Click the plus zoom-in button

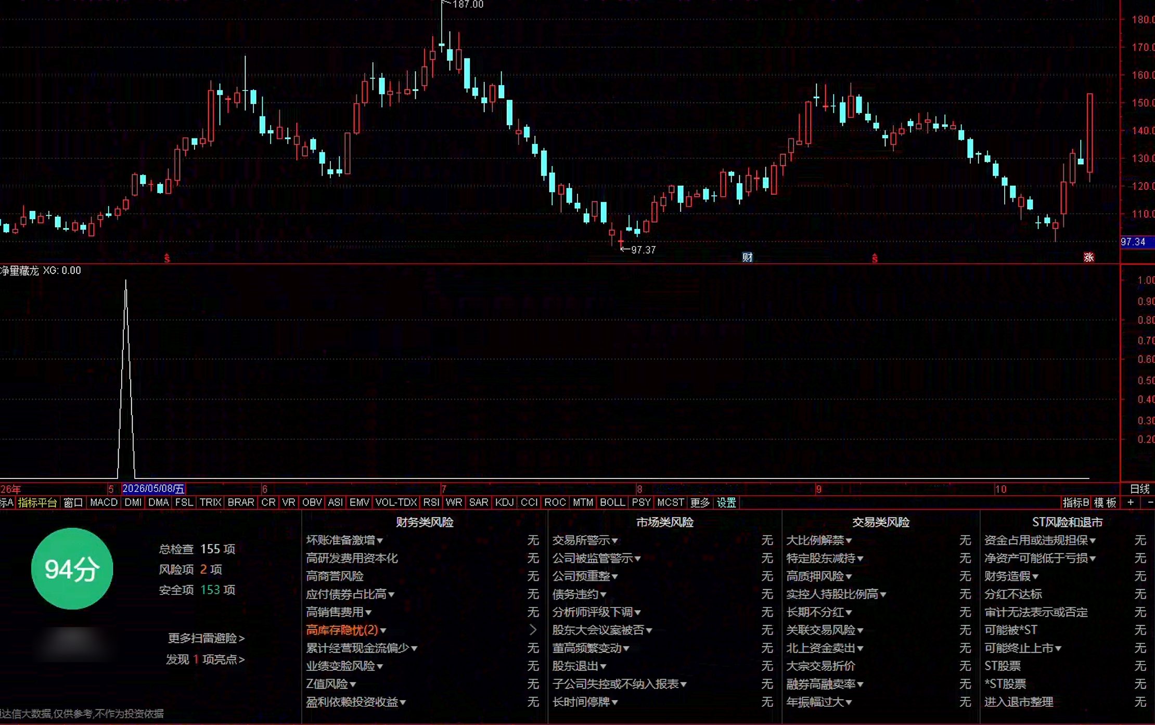point(1130,502)
